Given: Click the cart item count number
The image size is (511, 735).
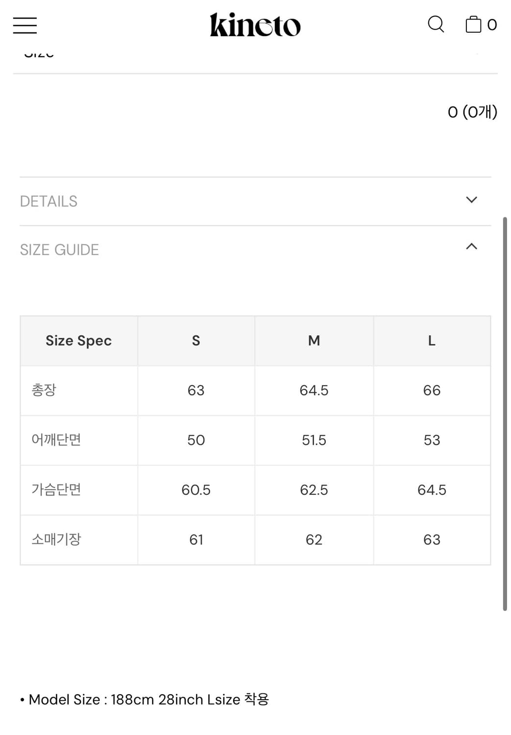Looking at the screenshot, I should pyautogui.click(x=492, y=25).
